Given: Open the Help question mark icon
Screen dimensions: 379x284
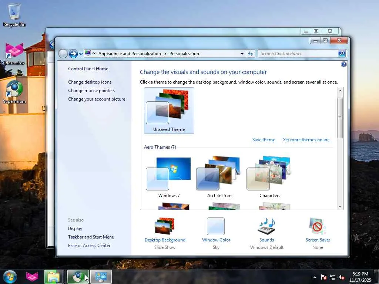Looking at the screenshot, I should pyautogui.click(x=343, y=64).
